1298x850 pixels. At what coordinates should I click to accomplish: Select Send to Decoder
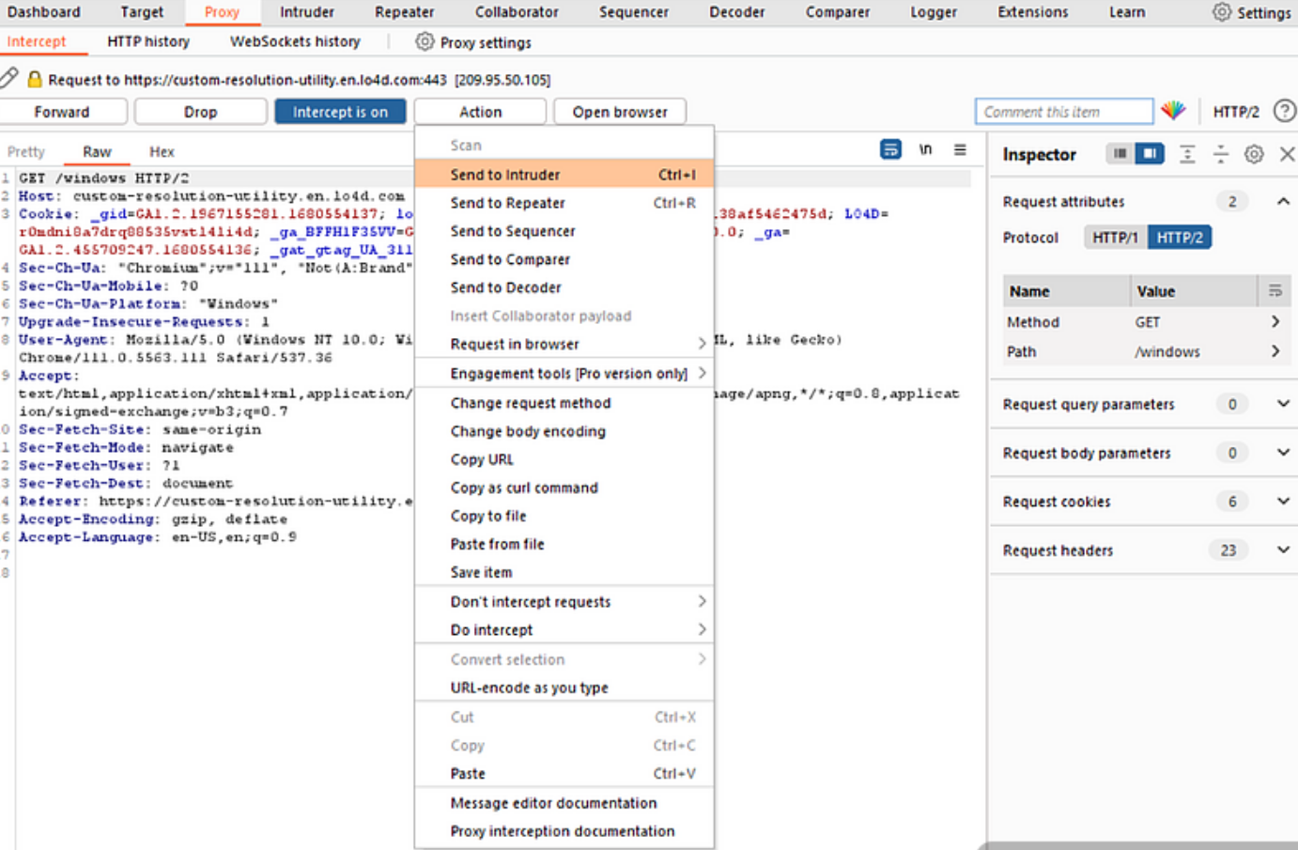click(x=564, y=287)
